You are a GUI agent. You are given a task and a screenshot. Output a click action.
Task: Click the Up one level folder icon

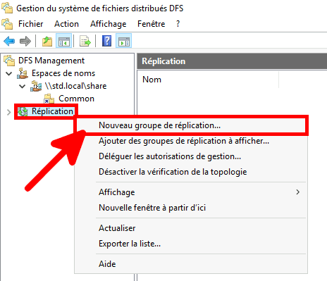47,42
